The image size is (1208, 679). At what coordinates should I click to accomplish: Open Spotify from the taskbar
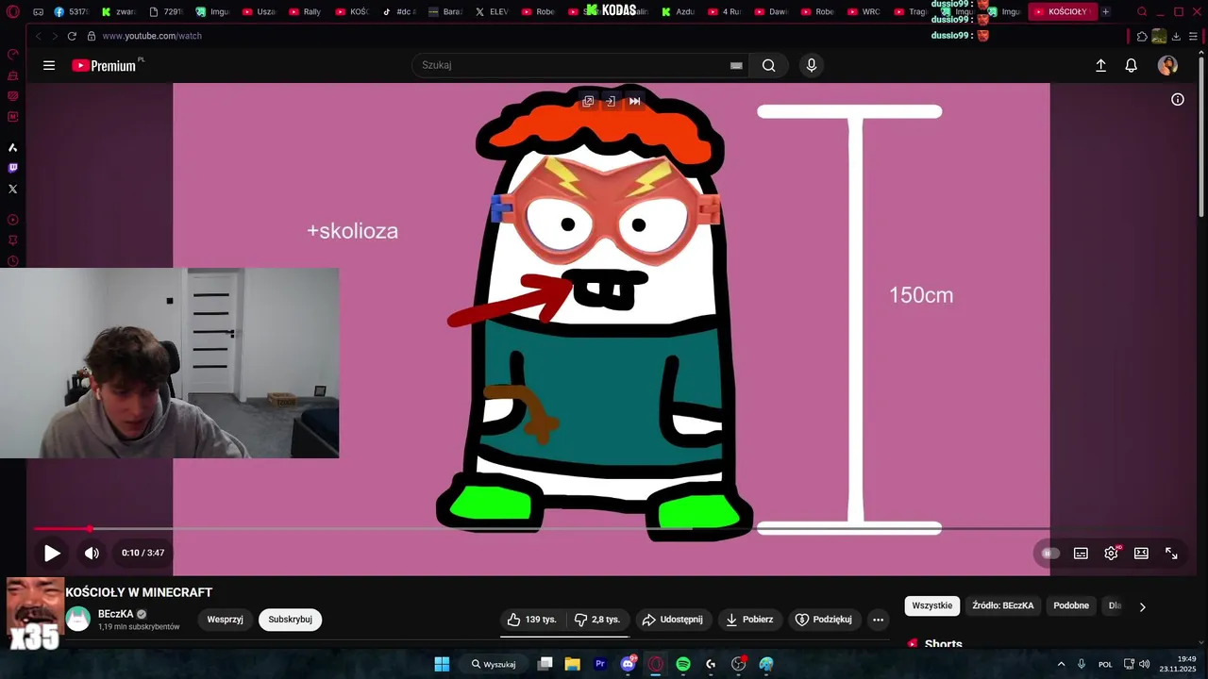point(683,664)
